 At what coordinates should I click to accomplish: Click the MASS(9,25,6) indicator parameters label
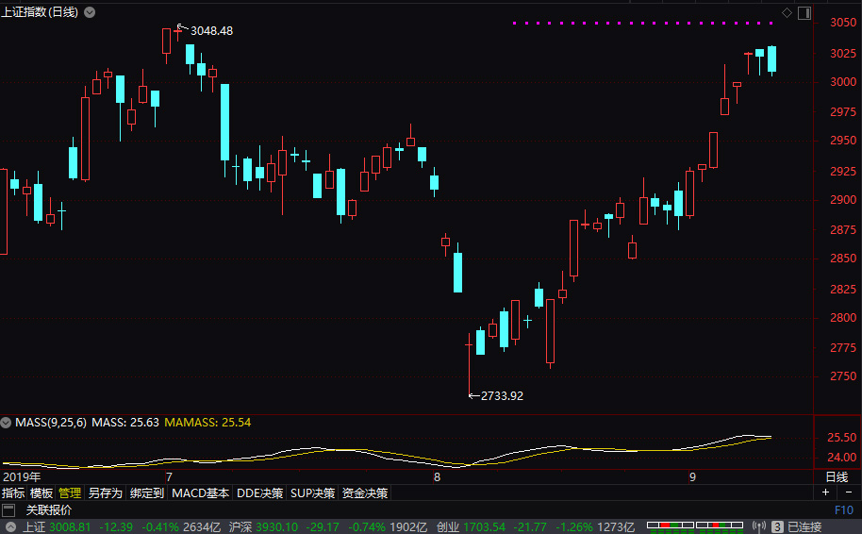(x=51, y=423)
